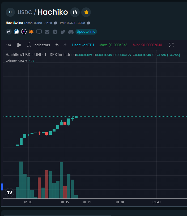
Task: Toggle the gold star favorite button
Action: coord(86,12)
